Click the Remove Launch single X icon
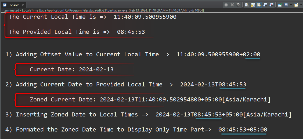This screenshot has width=303, height=139. (232, 5)
